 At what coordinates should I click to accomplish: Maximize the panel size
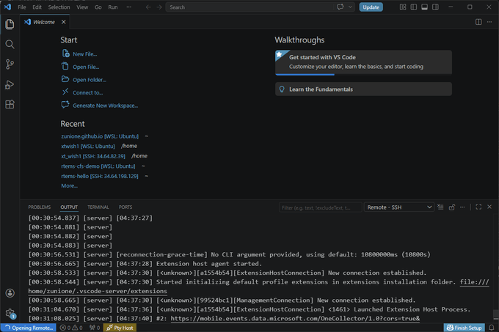(x=478, y=207)
